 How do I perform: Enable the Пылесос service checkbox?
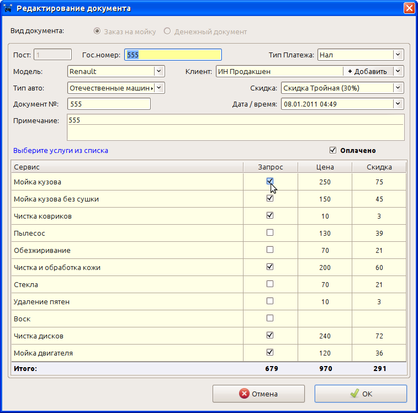(x=270, y=232)
